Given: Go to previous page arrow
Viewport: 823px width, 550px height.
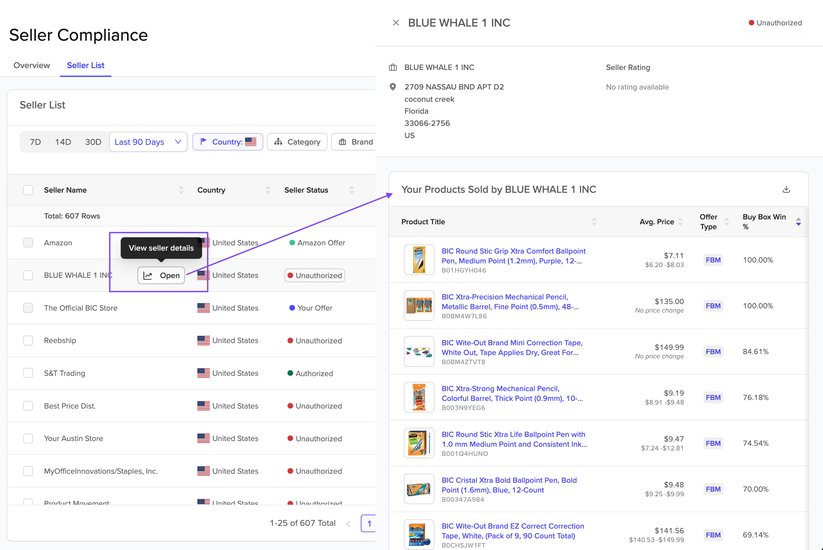Looking at the screenshot, I should 348,524.
